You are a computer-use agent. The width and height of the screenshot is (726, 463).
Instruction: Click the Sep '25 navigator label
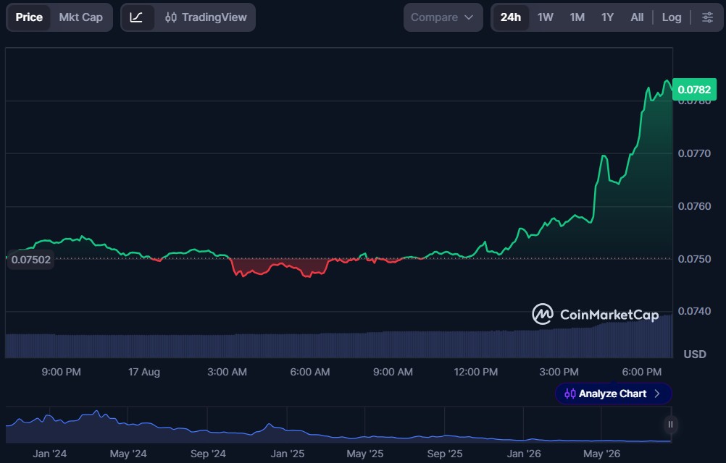coord(444,454)
